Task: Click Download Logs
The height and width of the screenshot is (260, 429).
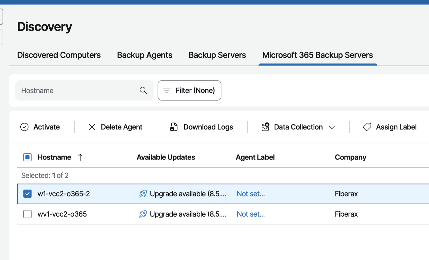Action: 201,127
